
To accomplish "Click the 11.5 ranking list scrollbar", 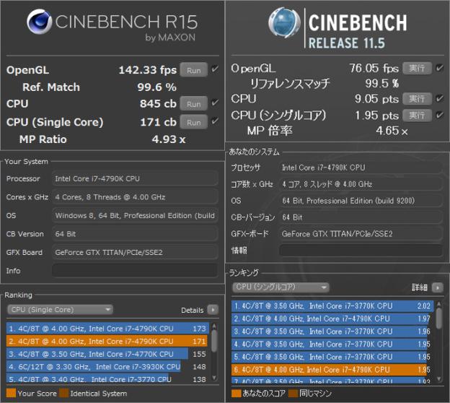I will [x=438, y=318].
